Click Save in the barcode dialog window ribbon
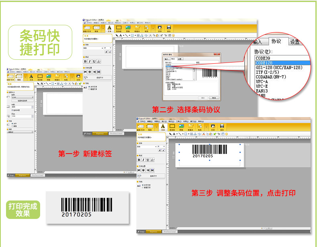Screen dimensions: 317x247 point(169,29)
